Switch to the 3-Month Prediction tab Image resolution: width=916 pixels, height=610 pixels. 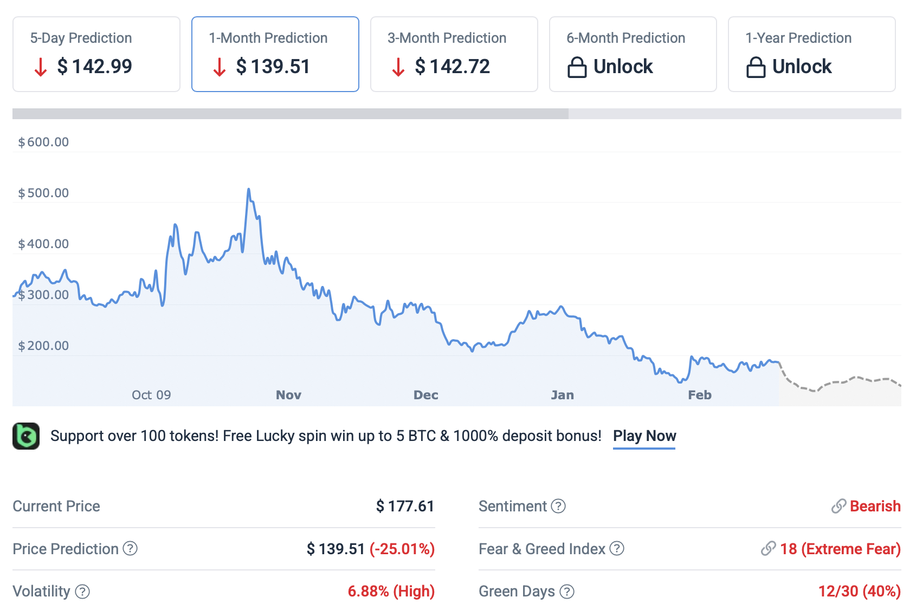(454, 54)
